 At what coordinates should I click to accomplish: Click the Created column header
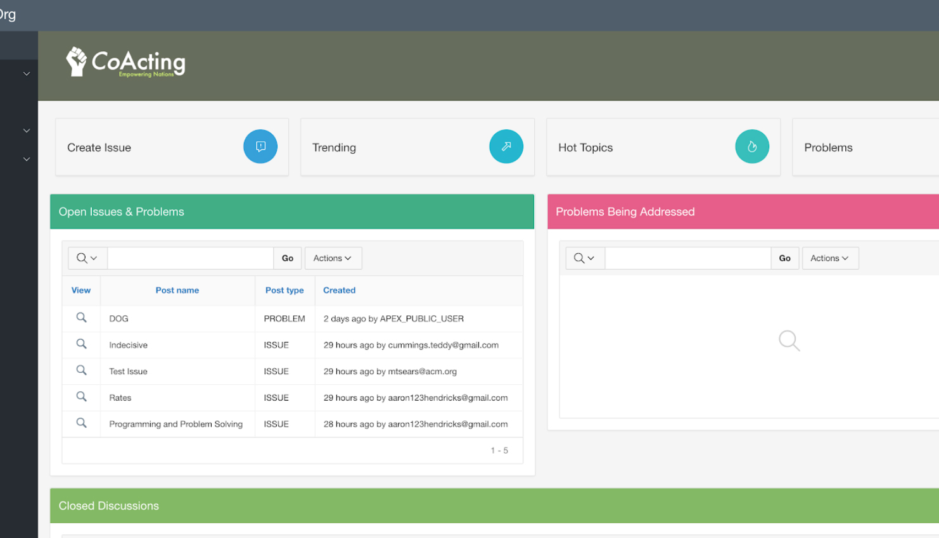[x=339, y=291]
